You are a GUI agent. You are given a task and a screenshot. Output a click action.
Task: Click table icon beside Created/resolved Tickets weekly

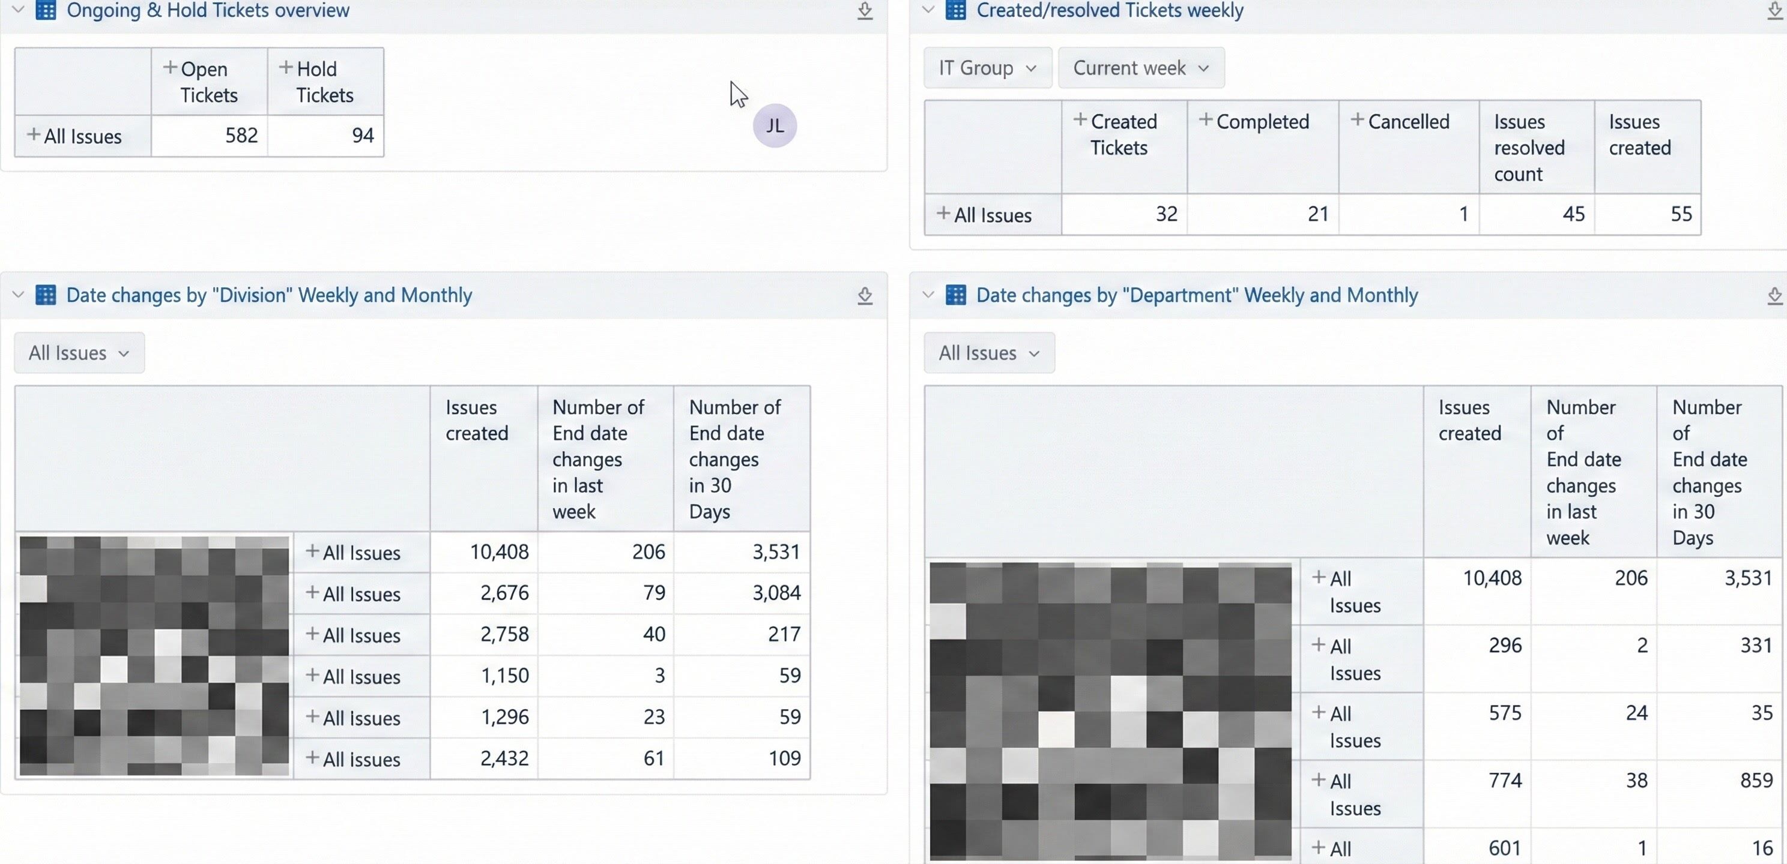(x=955, y=10)
